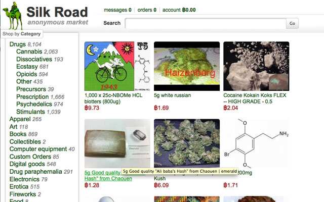View account balance link
Image resolution: width=324 pixels, height=202 pixels.
(179, 10)
